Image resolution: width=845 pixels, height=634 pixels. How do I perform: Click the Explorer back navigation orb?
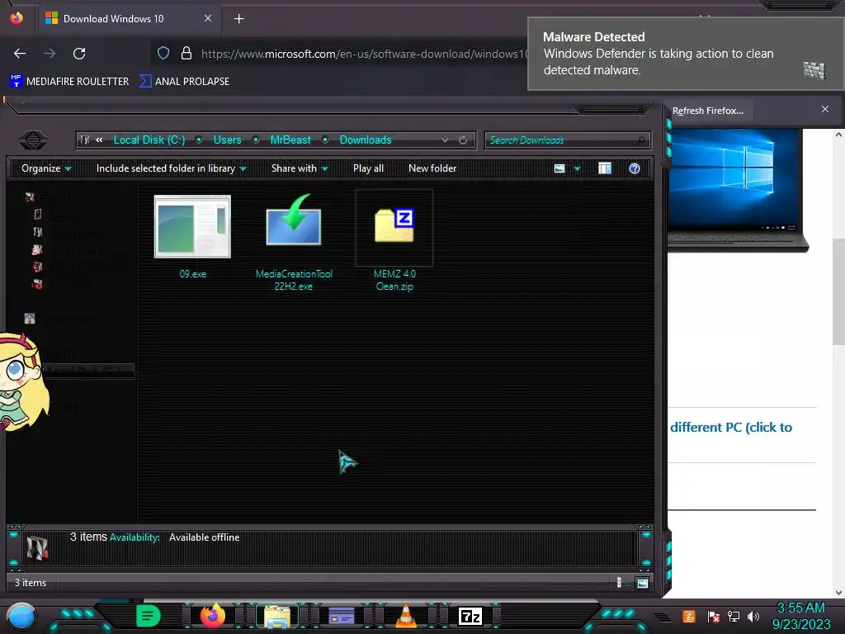pos(33,140)
